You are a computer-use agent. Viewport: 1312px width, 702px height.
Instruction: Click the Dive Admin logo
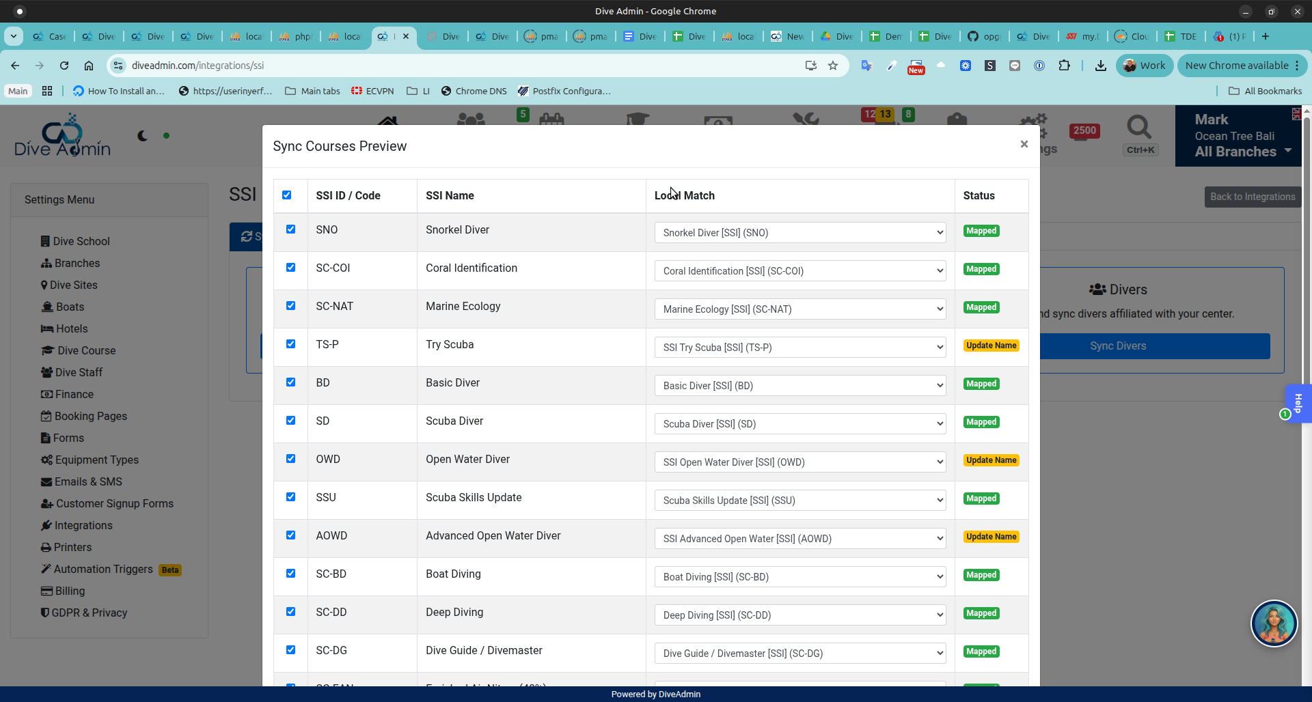pos(63,136)
